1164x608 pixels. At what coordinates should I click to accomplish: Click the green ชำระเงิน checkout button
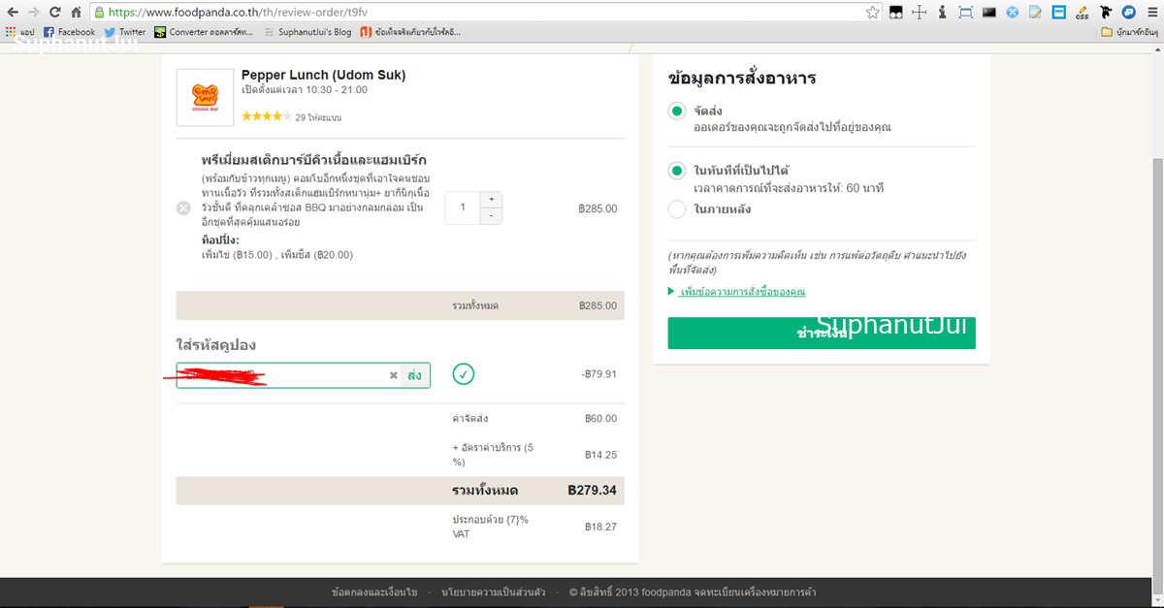click(822, 333)
